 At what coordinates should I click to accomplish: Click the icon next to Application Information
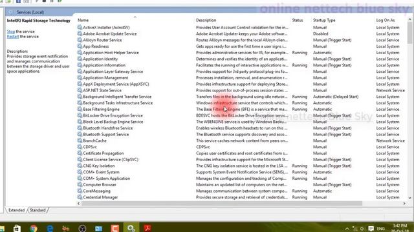click(80, 65)
